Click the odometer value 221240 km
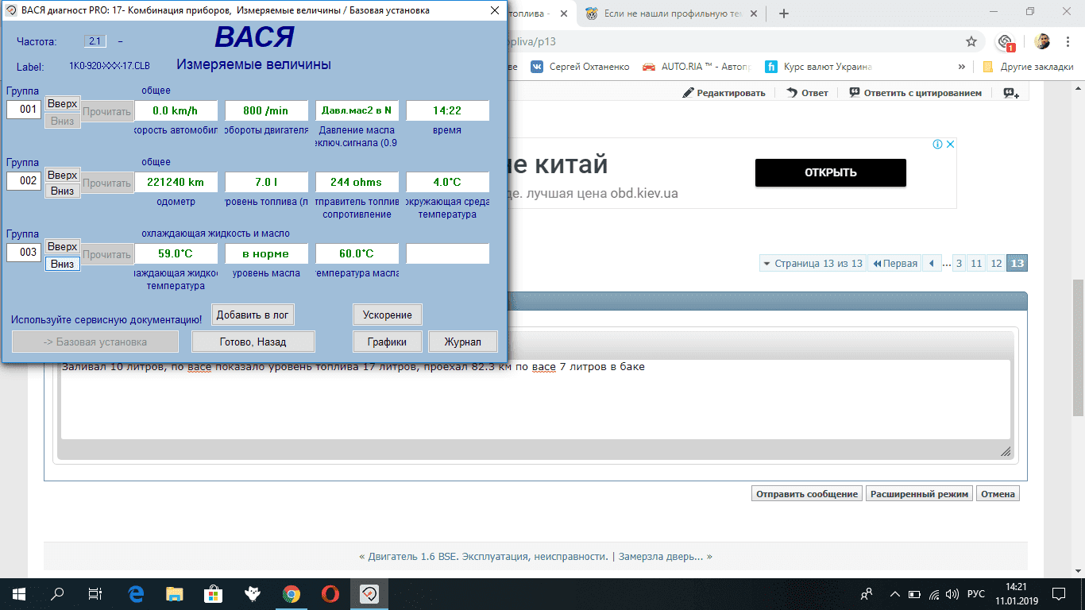The width and height of the screenshot is (1085, 610). [176, 182]
